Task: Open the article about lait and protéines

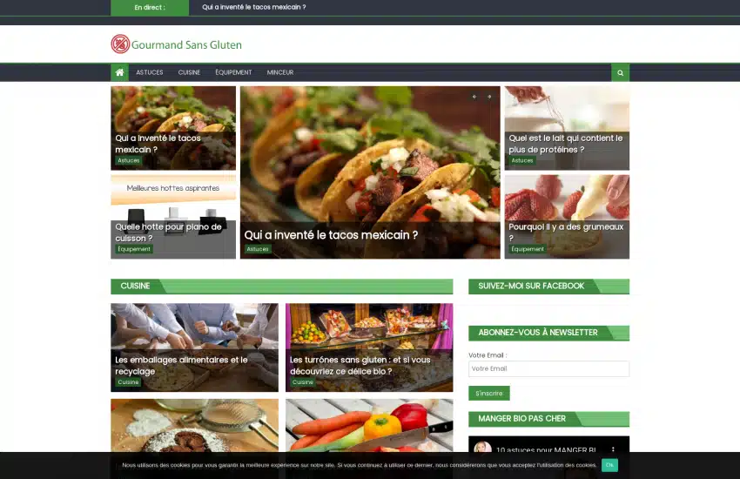Action: click(x=565, y=144)
